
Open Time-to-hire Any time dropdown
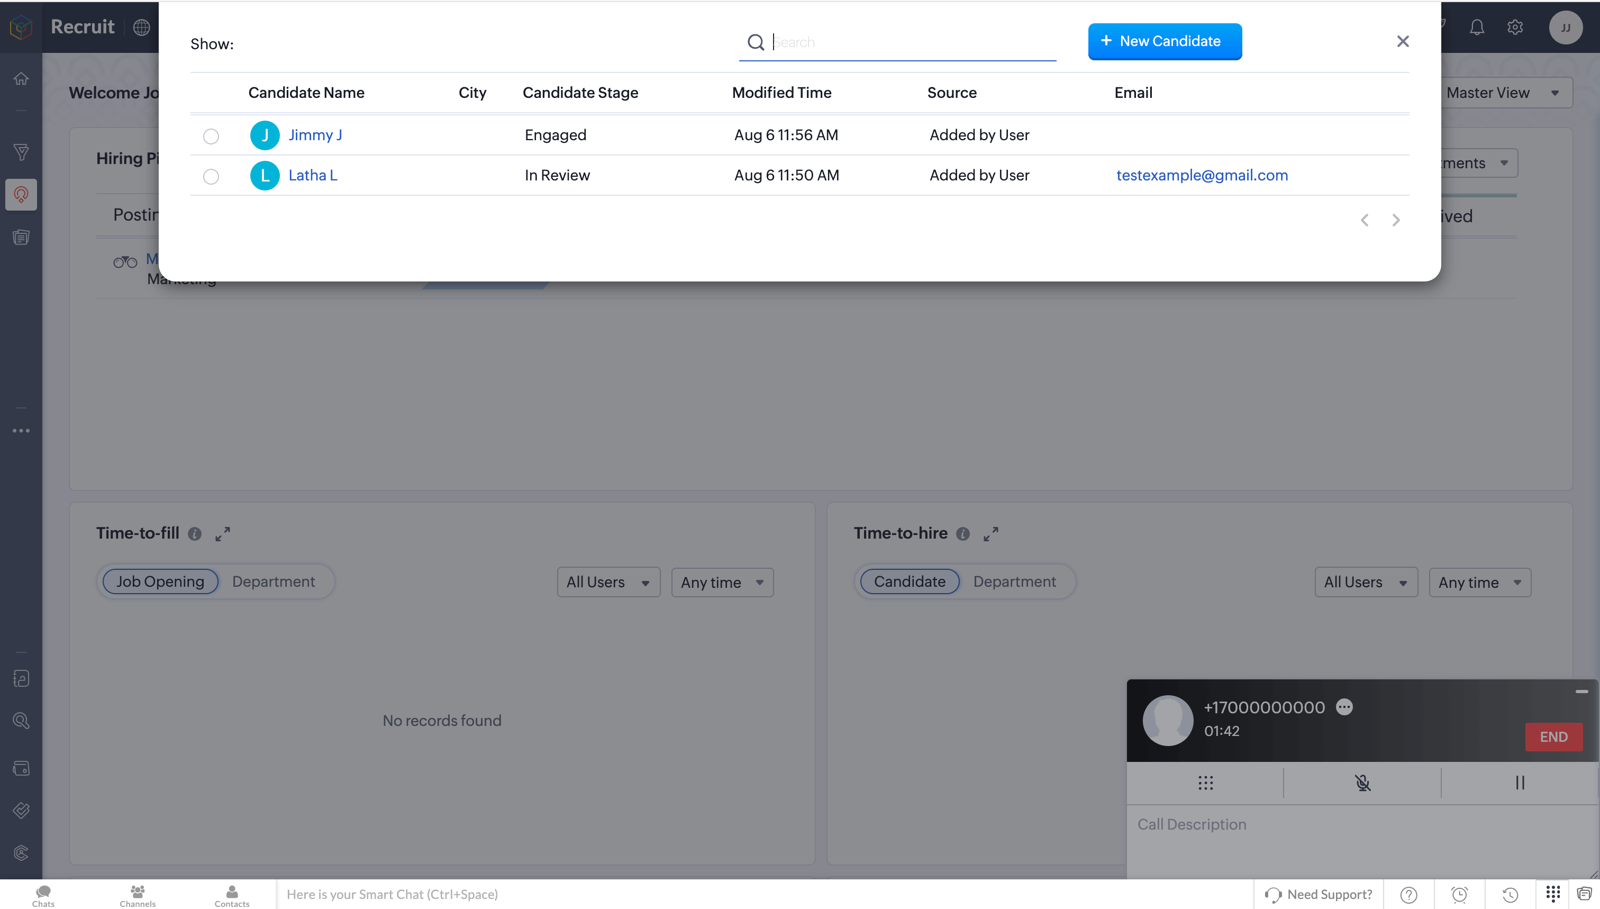tap(1479, 583)
